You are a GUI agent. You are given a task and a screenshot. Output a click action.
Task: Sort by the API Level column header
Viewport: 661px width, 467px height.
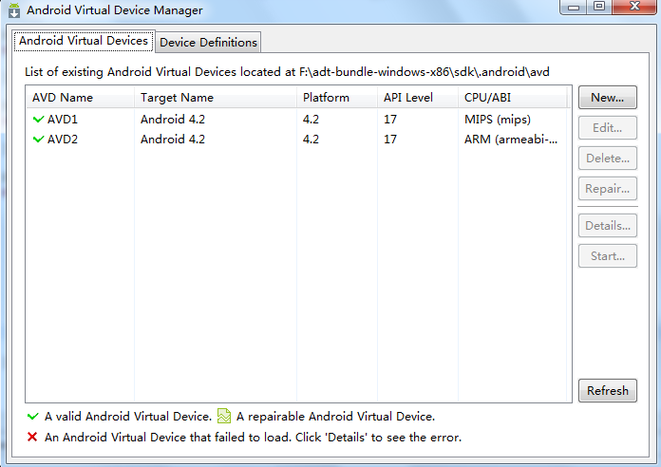point(418,98)
